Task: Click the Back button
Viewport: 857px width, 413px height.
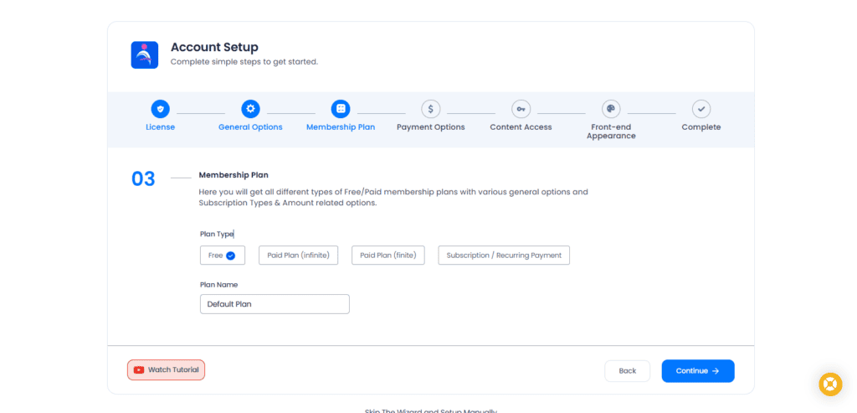Action: pyautogui.click(x=628, y=371)
